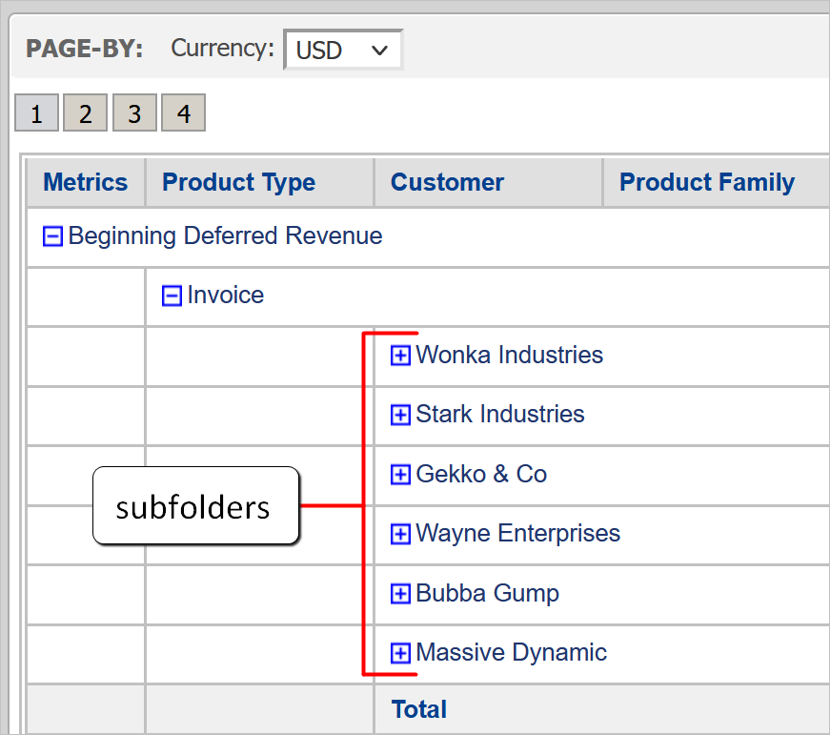The width and height of the screenshot is (830, 735).
Task: Expand Wayne Enterprises row
Action: [x=400, y=534]
